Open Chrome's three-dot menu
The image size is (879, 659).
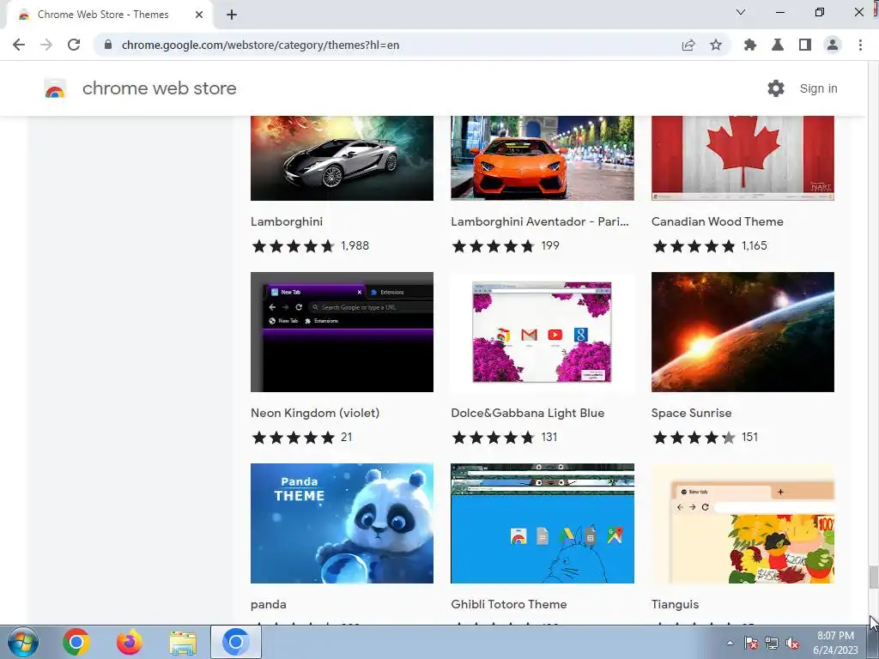tap(860, 45)
